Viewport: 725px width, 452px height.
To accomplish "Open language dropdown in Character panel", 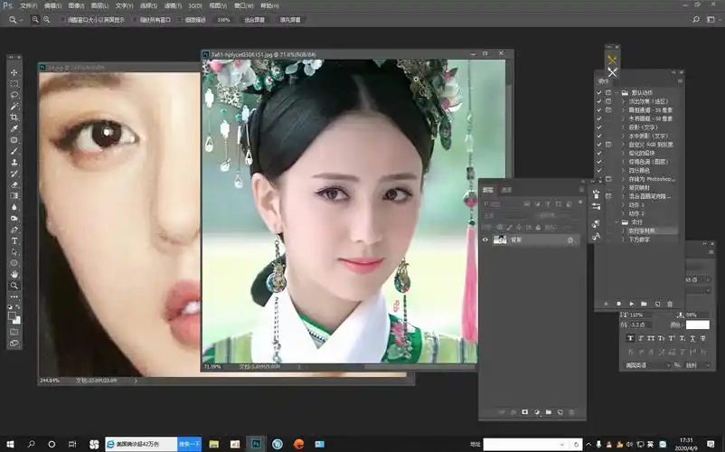I will (x=647, y=365).
